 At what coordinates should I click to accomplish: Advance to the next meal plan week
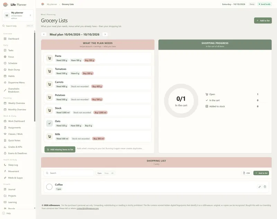105,34
